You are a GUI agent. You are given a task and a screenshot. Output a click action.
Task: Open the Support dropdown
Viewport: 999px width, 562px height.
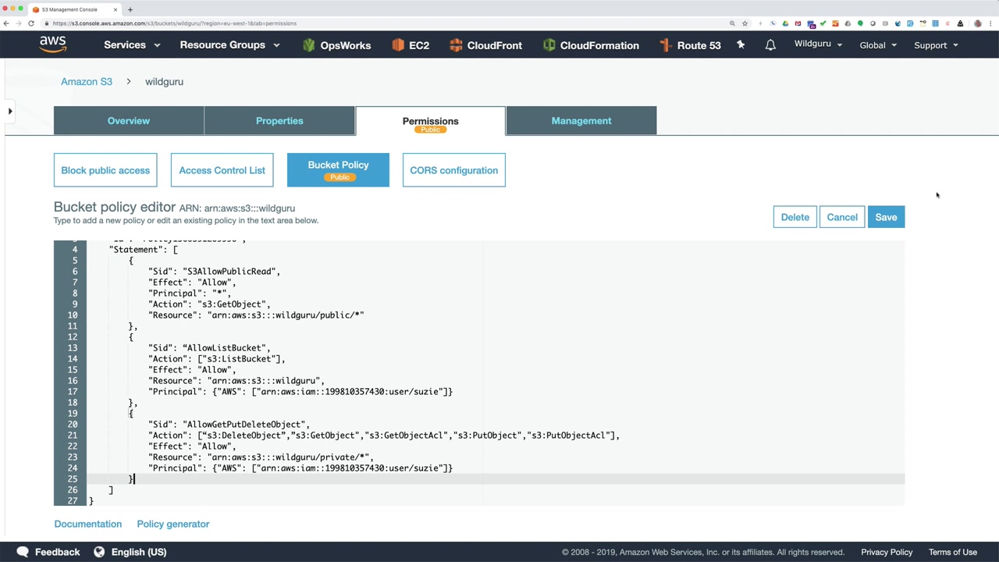(936, 45)
